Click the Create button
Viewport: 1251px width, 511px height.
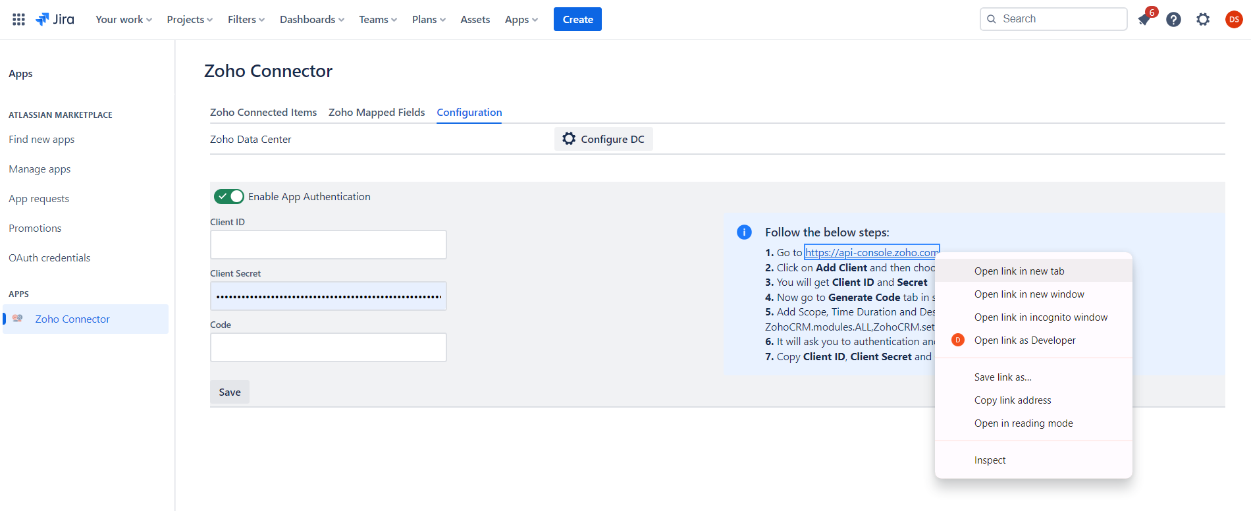(577, 19)
